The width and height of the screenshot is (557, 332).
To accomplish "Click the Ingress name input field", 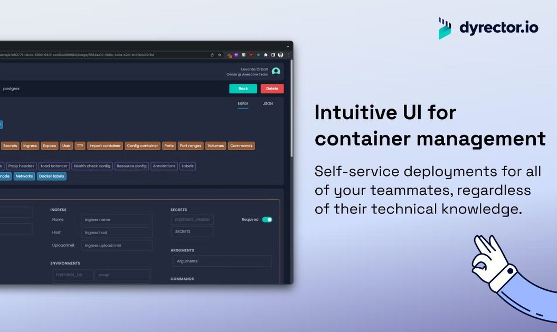I will pos(116,220).
